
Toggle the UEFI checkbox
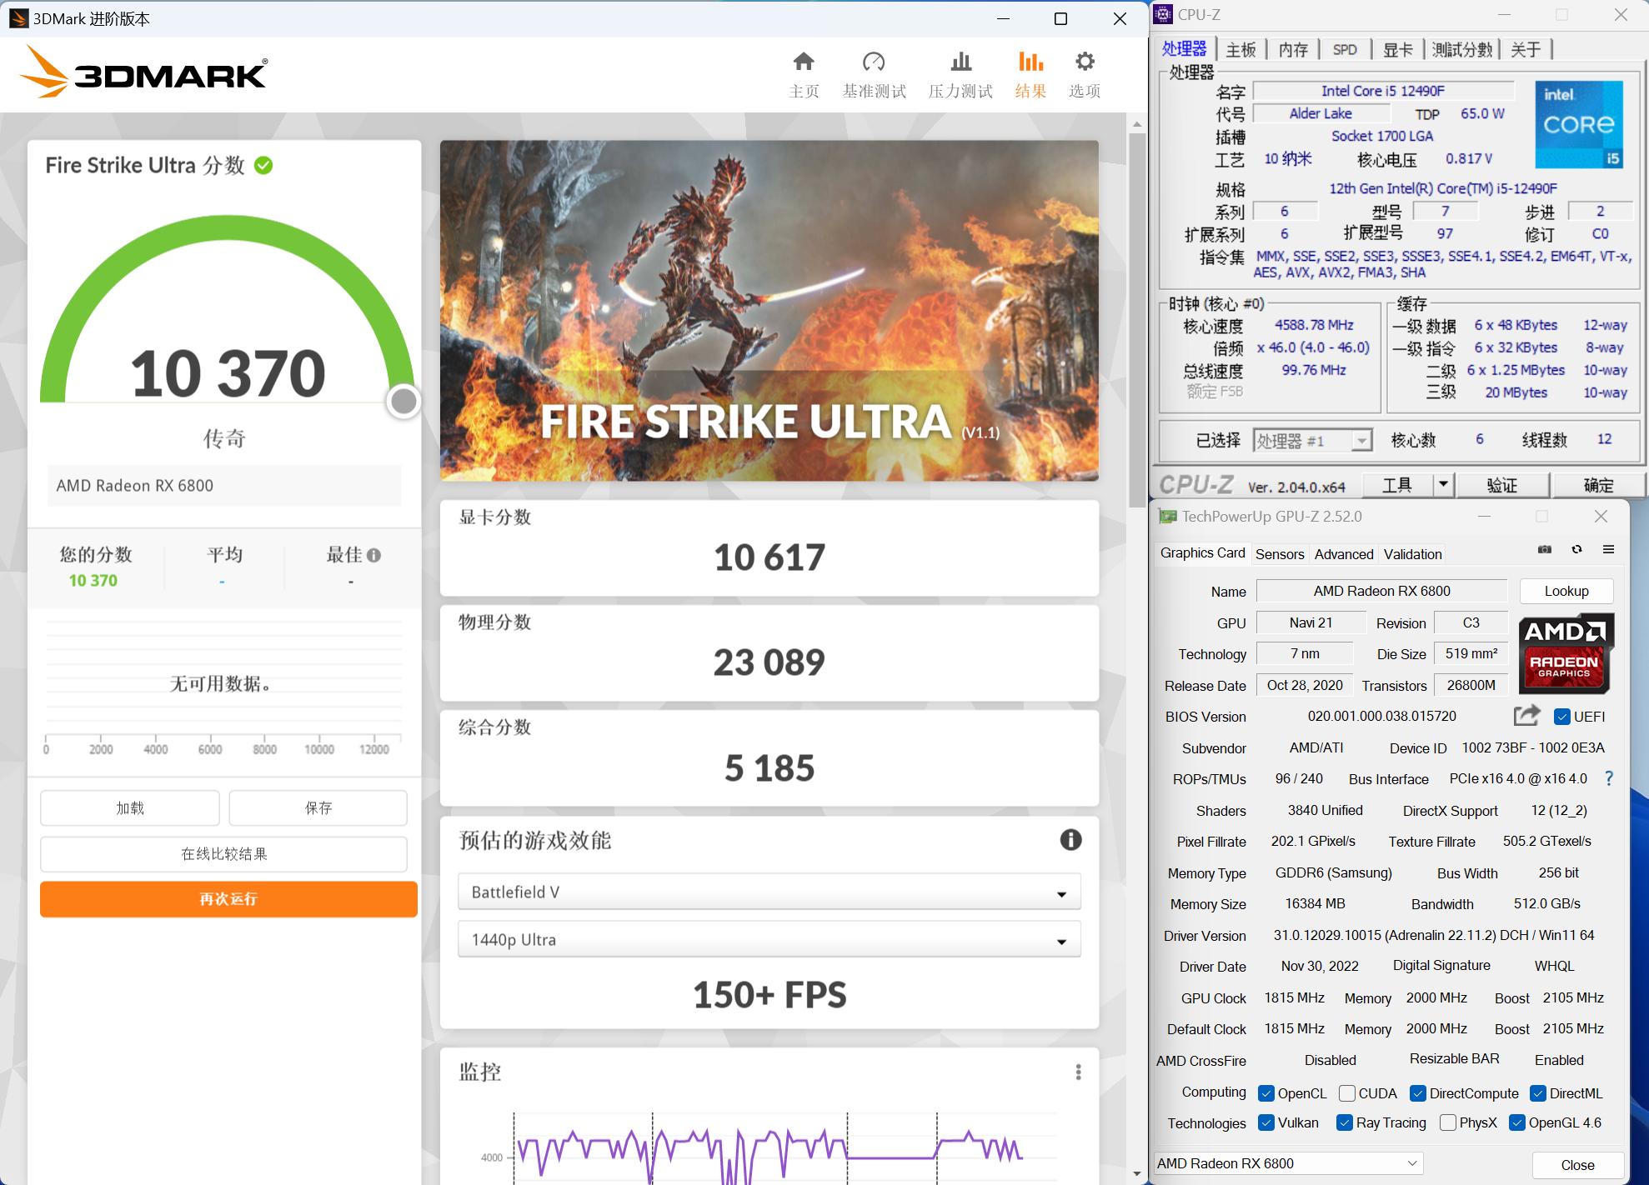click(x=1562, y=717)
